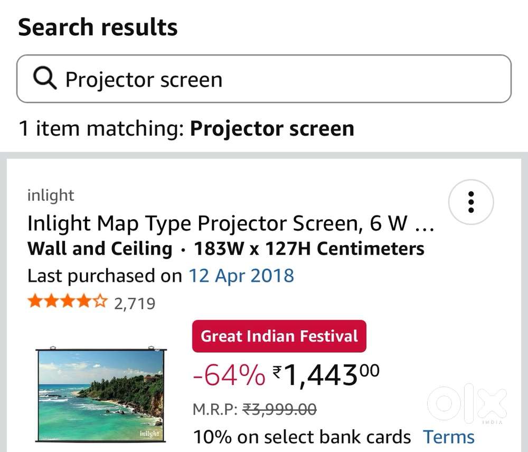Open the Inlight Map Type Projector Screen title
The width and height of the screenshot is (528, 452).
(x=230, y=224)
